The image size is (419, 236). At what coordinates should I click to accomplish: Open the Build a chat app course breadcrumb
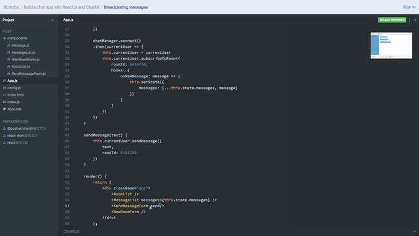(61, 7)
